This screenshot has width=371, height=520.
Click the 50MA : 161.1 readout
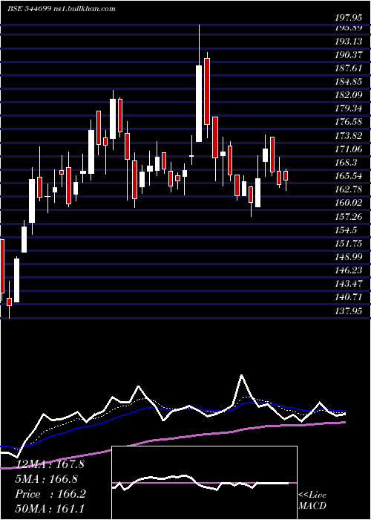click(x=50, y=509)
